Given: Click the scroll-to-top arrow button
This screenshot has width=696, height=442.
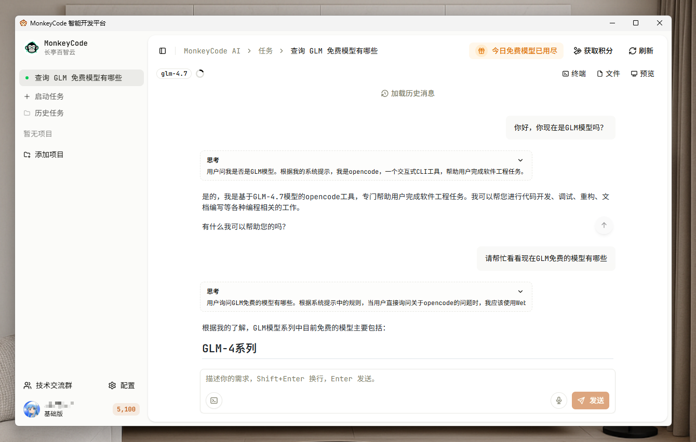Looking at the screenshot, I should point(604,226).
